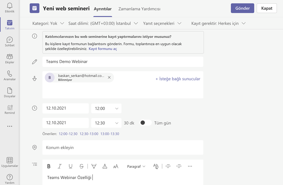The image size is (283, 185).
Task: Apply strikethrough formatting in description editor
Action: (x=81, y=166)
